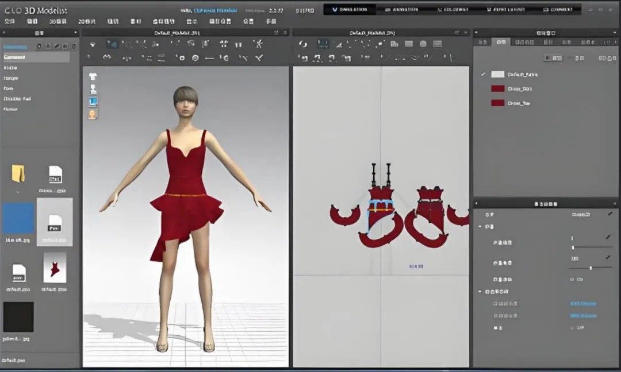Viewport: 621px width, 372px height.
Task: Click the Dress_Skirt red color swatch
Action: [497, 89]
